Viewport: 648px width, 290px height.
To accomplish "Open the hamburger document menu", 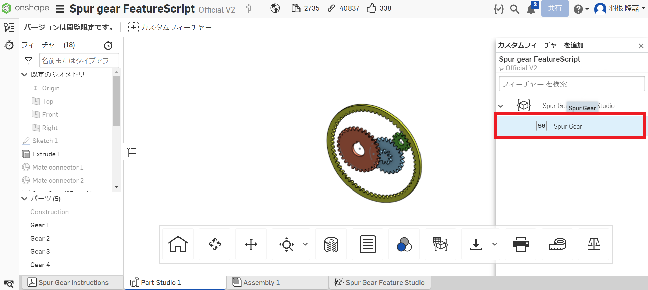I will pos(60,9).
